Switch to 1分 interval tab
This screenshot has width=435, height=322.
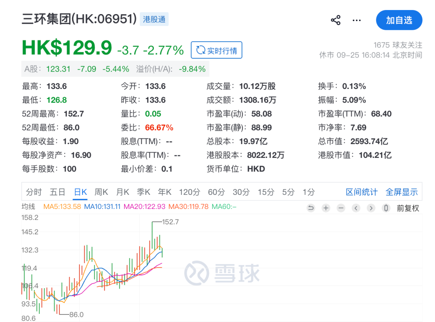point(309,192)
